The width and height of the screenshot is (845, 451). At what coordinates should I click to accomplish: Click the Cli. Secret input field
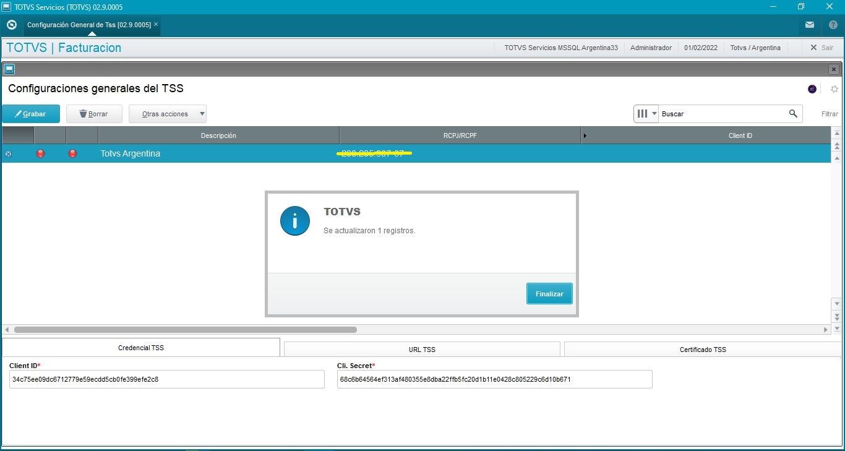click(495, 379)
